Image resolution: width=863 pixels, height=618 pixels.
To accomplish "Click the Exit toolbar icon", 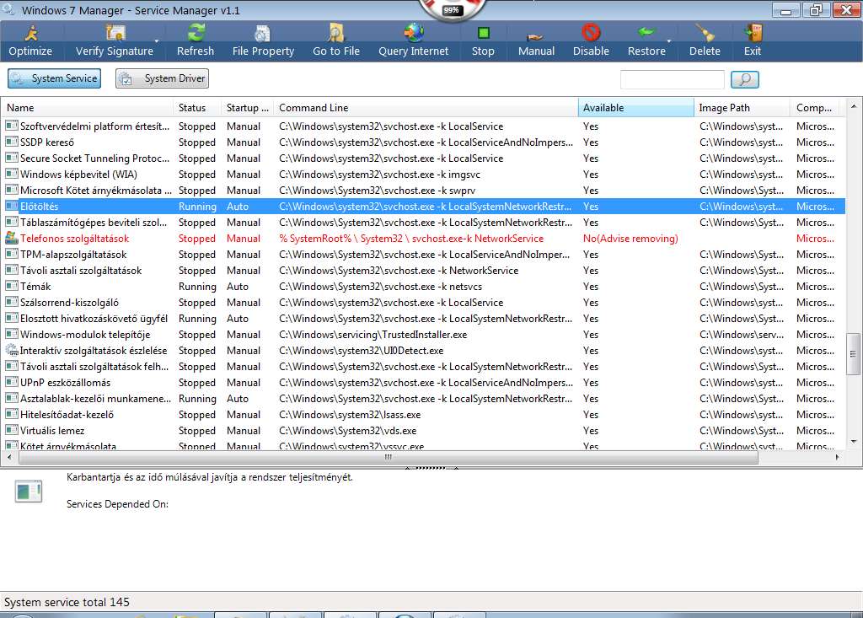I will [753, 33].
